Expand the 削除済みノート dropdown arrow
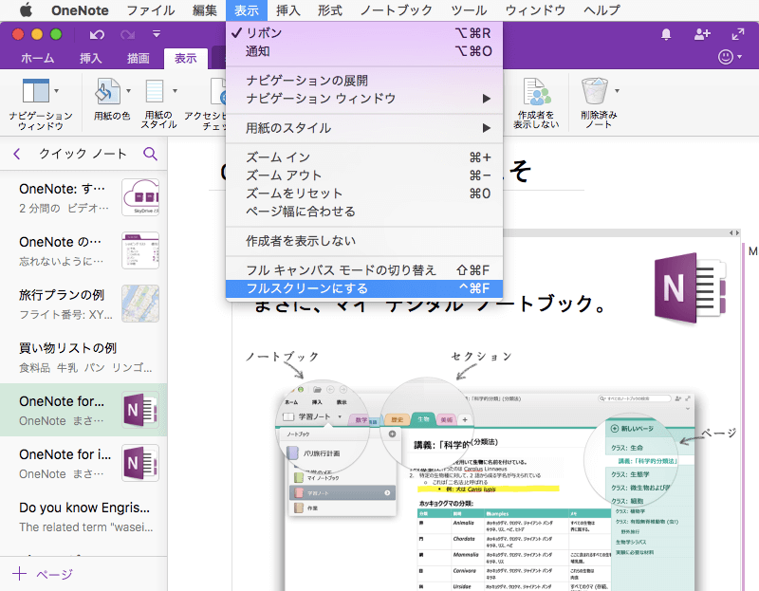The width and height of the screenshot is (759, 591). (617, 91)
